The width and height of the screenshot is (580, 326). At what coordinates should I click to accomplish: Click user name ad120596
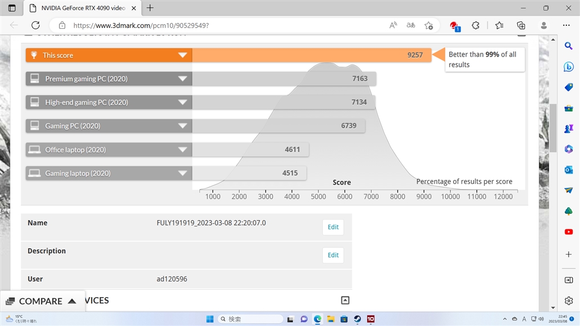coord(172,279)
